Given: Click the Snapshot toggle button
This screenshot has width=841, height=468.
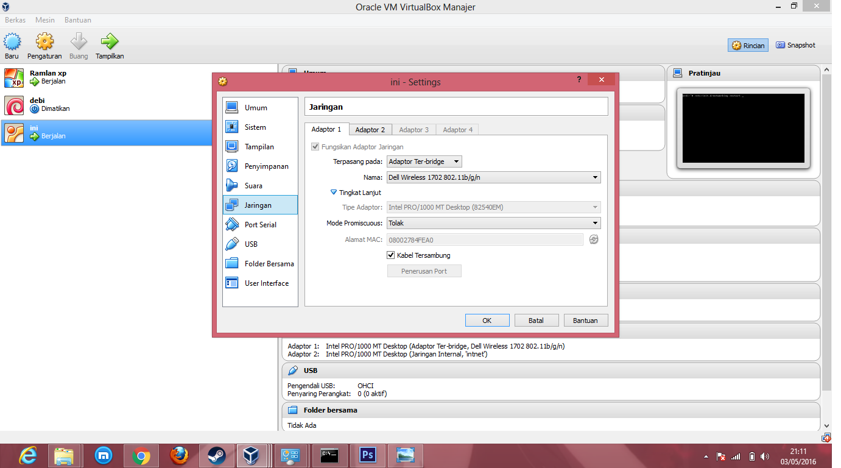Looking at the screenshot, I should point(796,45).
